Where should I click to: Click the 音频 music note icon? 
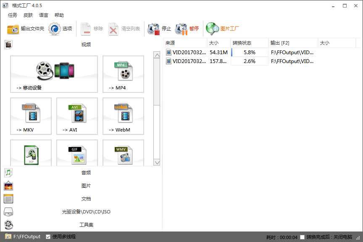(x=8, y=173)
